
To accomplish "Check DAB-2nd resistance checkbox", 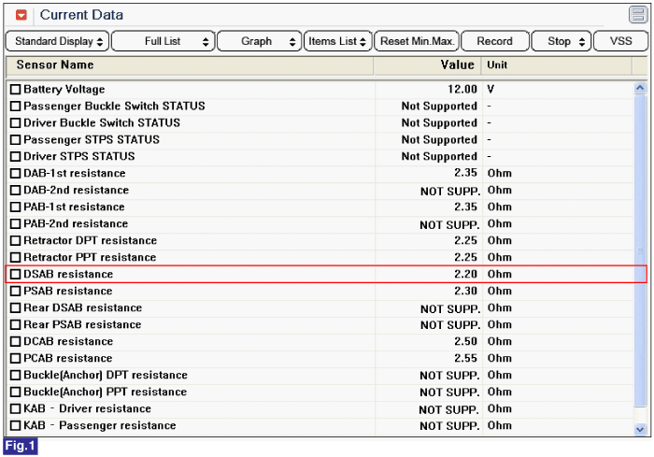I will pyautogui.click(x=16, y=191).
